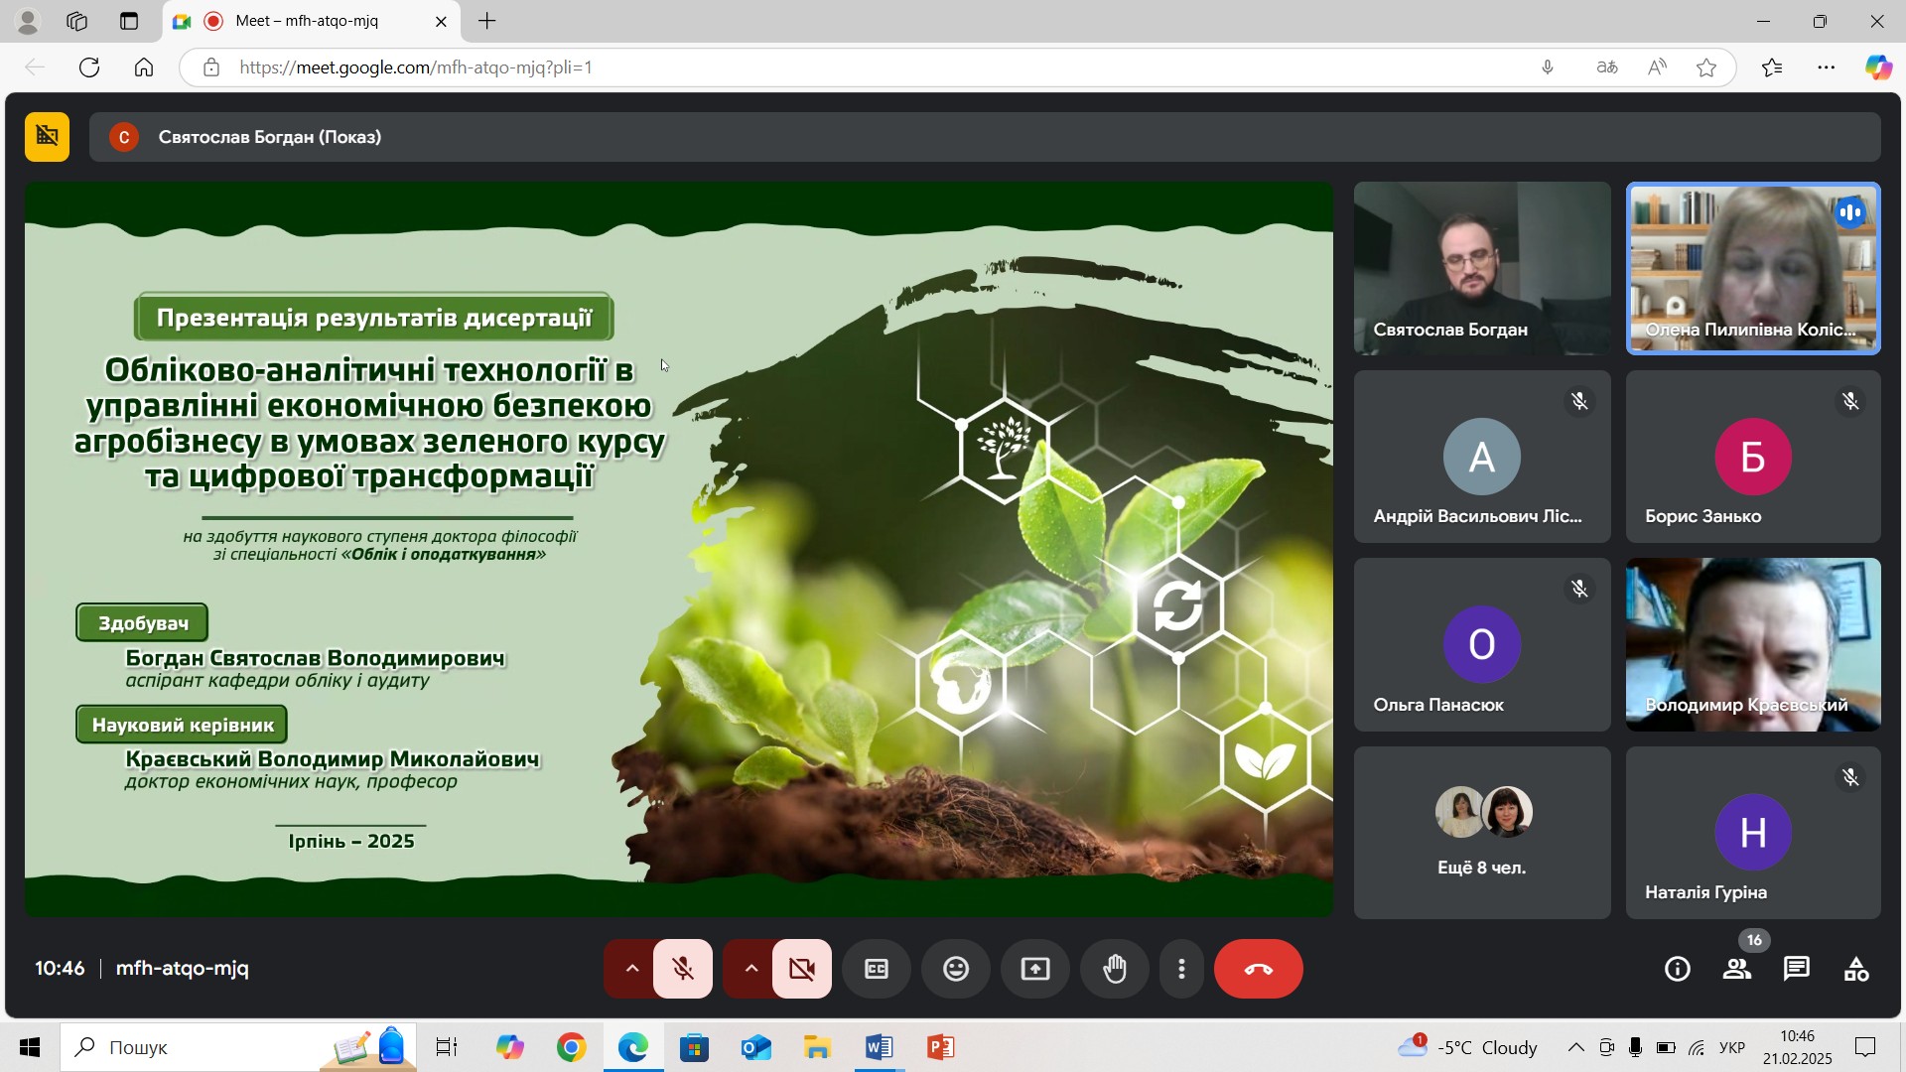Image resolution: width=1906 pixels, height=1072 pixels.
Task: Open File Explorer from taskbar
Action: point(817,1047)
